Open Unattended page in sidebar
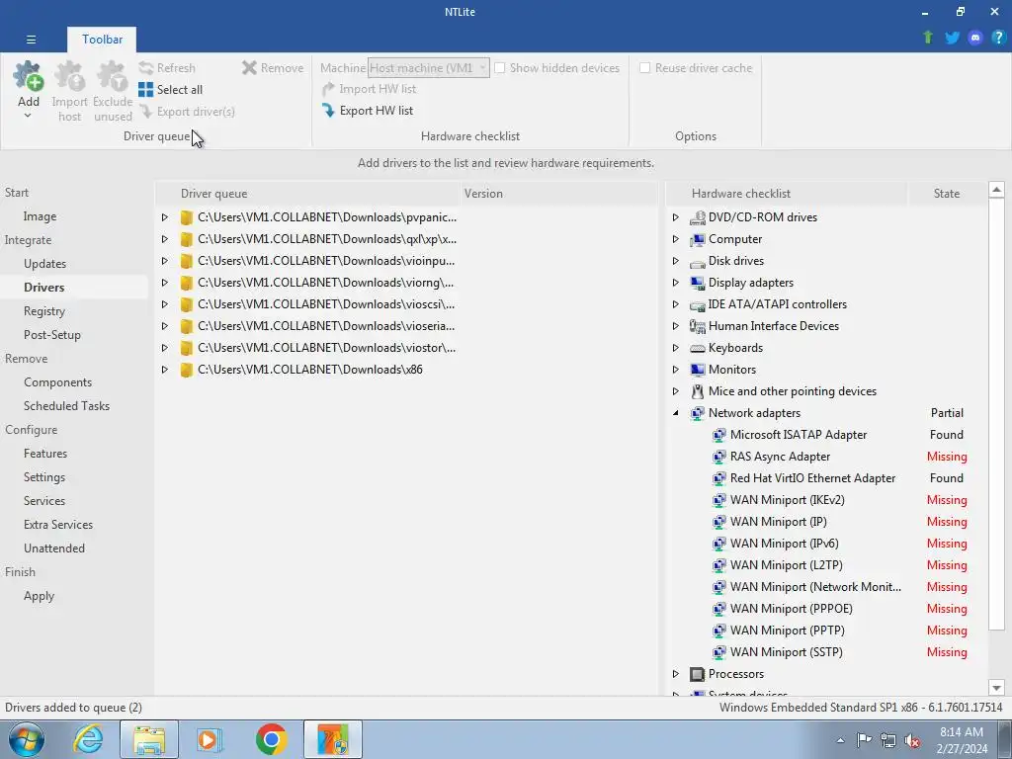 54,548
